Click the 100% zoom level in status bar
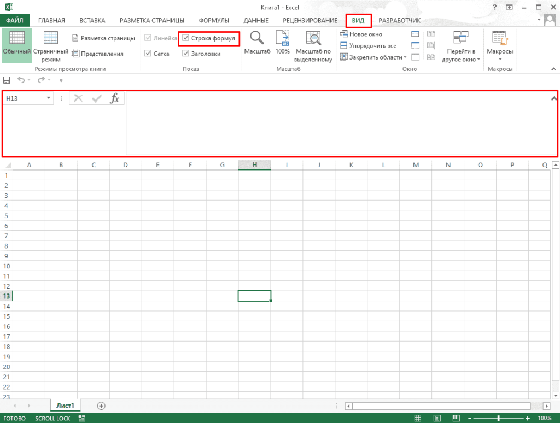The height and width of the screenshot is (423, 560). (x=544, y=418)
